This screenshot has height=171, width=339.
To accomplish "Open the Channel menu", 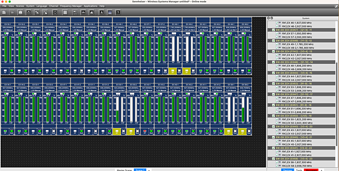I will click(53, 6).
